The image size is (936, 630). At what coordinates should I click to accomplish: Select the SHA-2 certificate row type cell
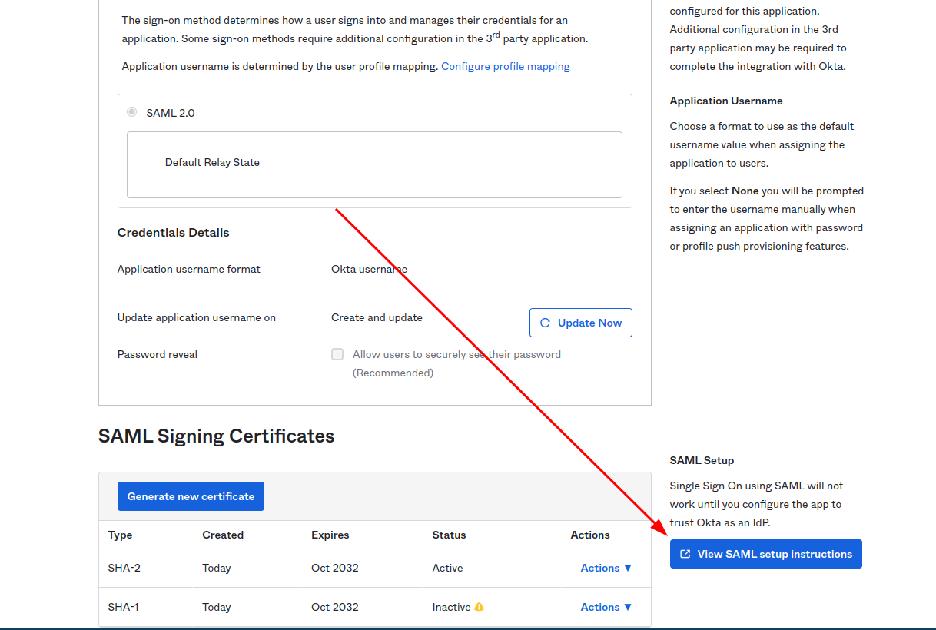(124, 568)
